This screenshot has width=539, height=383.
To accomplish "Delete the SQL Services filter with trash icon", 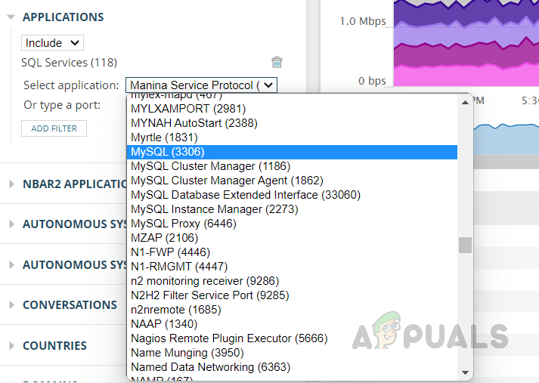I will pos(277,63).
